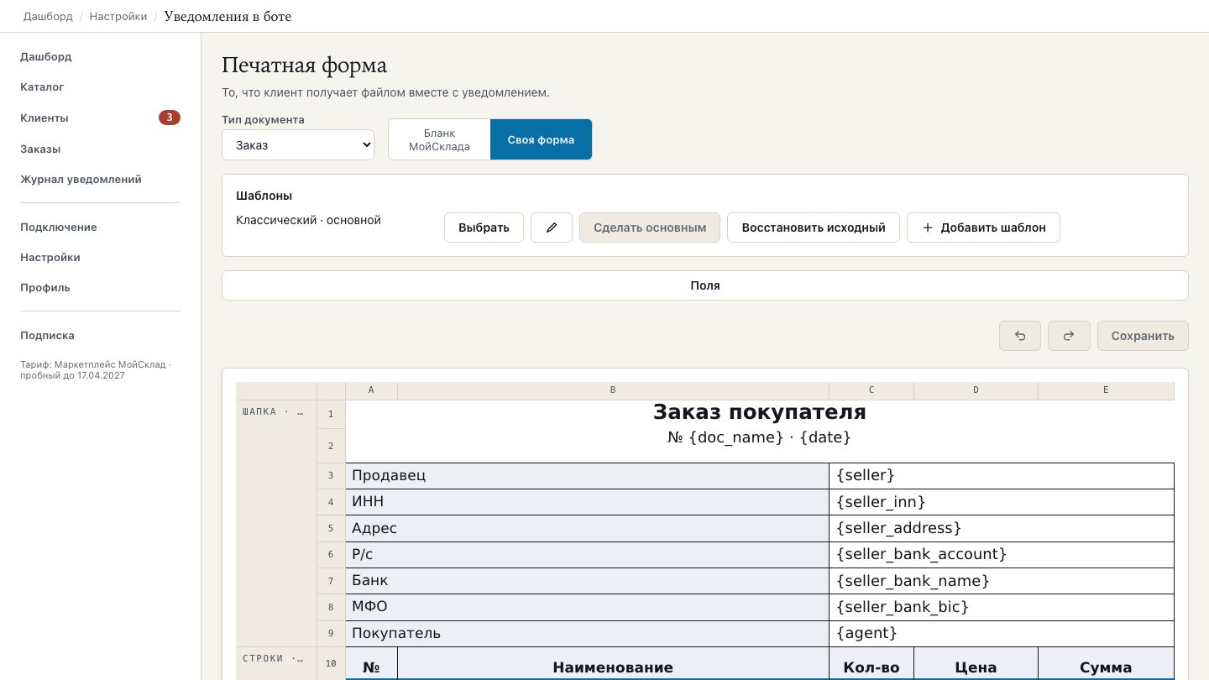
Task: Switch to Бланк МойСклада option
Action: 439,139
